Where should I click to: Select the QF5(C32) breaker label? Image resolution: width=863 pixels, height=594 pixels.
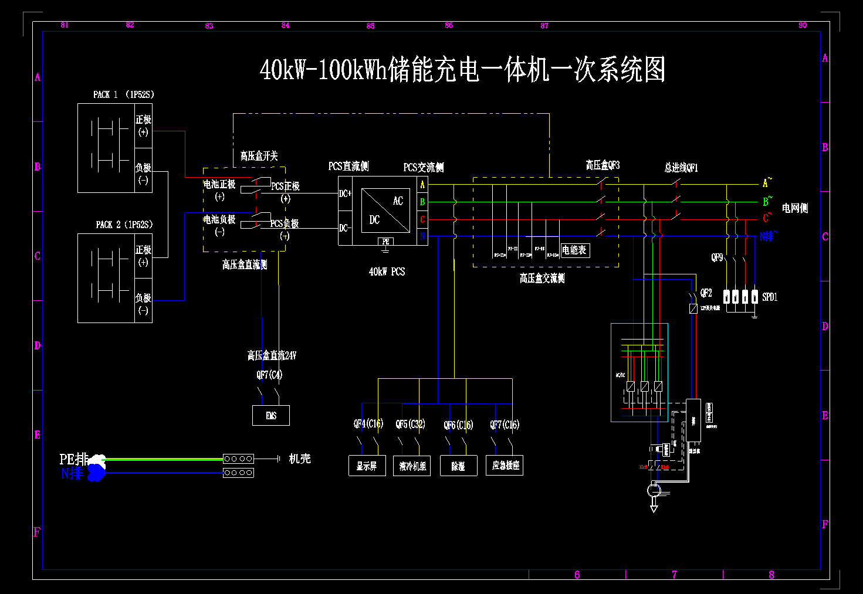pos(410,424)
